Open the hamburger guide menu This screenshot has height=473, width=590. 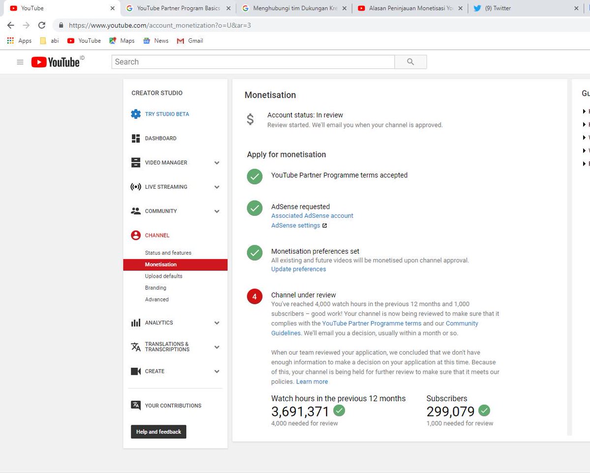pos(20,62)
